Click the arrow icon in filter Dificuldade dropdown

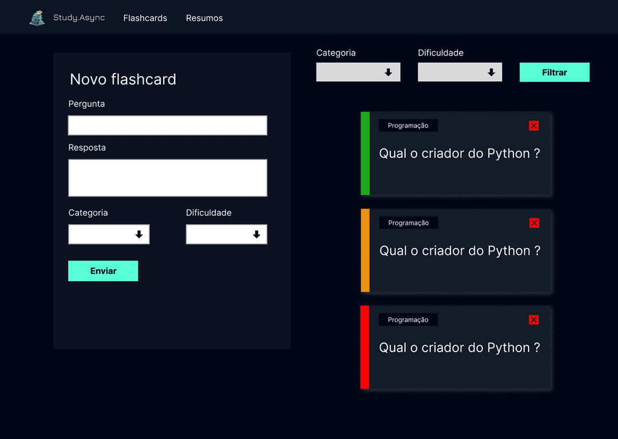(x=490, y=73)
